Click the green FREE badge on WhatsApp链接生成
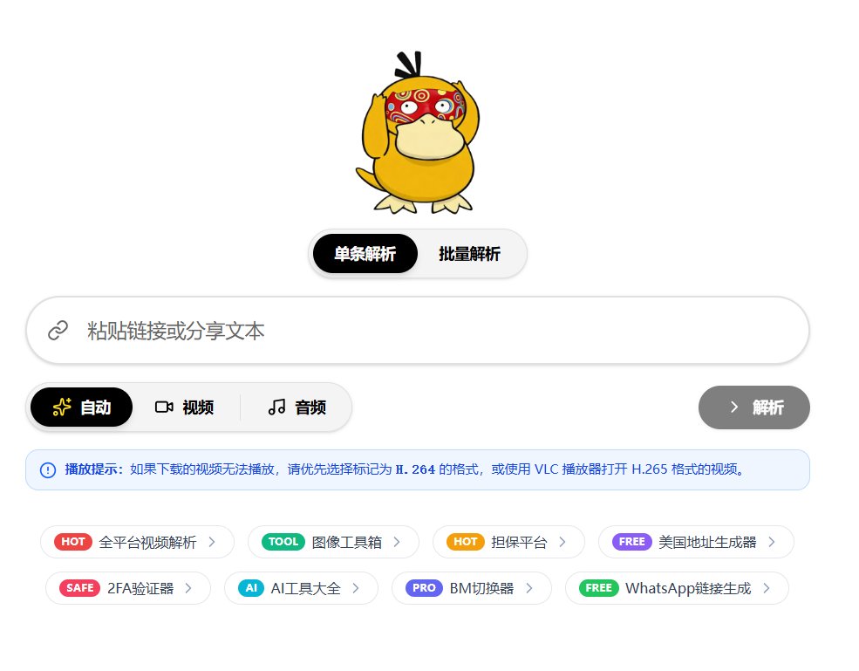Viewport: 859px width, 671px height. click(x=598, y=588)
